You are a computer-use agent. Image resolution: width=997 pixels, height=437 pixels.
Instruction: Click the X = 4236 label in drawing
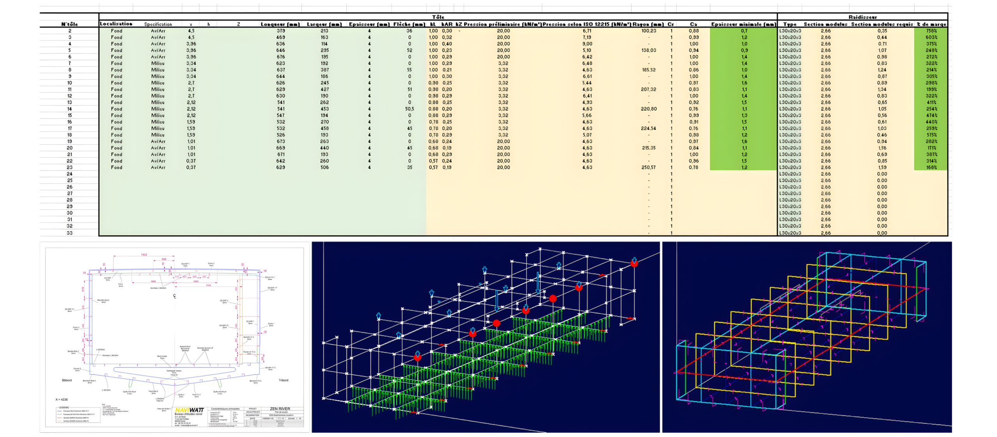[62, 399]
